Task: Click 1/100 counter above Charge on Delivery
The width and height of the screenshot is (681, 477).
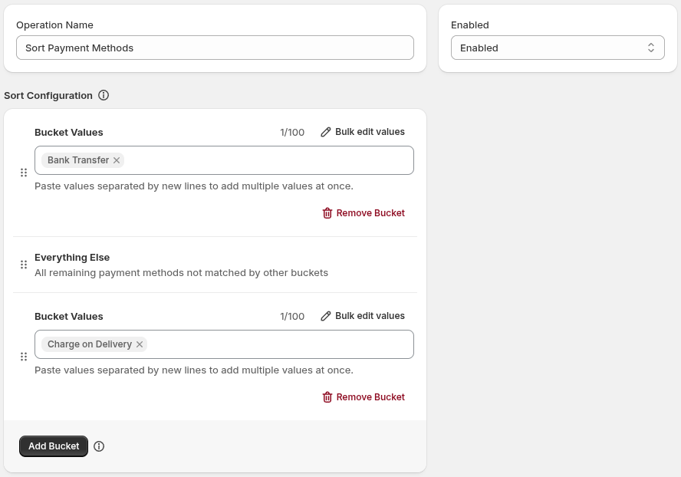Action: pos(292,316)
